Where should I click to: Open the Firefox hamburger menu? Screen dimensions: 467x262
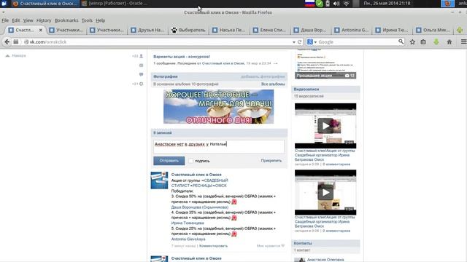click(463, 42)
